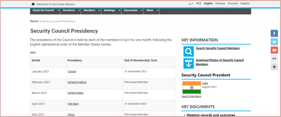Open the Facebook share icon
281x117 pixels.
(x=274, y=34)
